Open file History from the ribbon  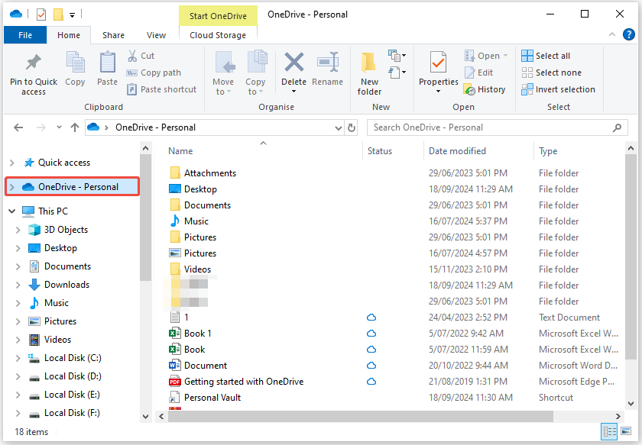coord(485,89)
